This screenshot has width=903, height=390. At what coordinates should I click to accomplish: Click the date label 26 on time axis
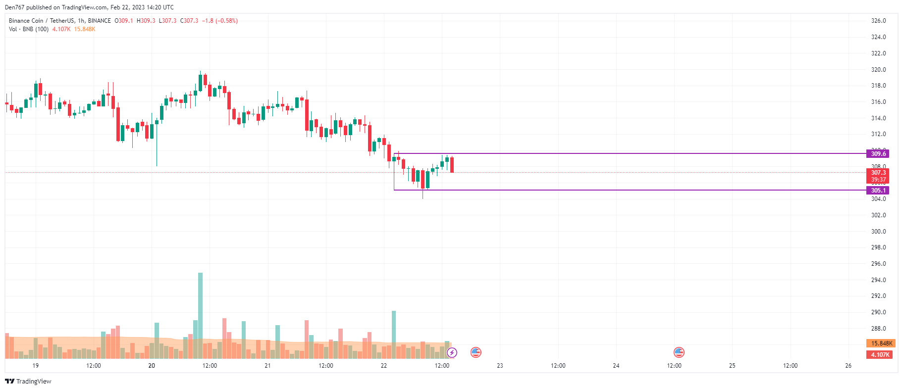point(849,366)
